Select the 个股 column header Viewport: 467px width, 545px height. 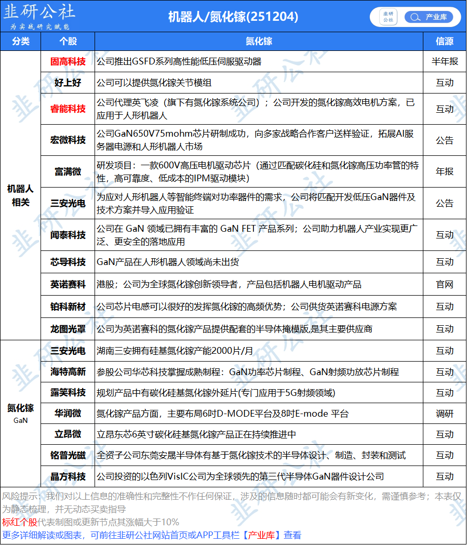click(68, 42)
